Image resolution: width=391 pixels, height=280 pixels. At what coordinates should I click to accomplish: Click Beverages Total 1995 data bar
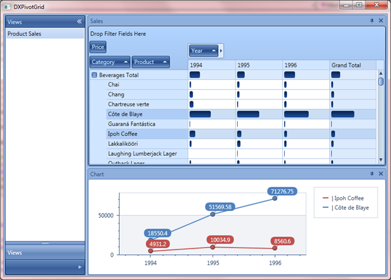click(x=241, y=74)
